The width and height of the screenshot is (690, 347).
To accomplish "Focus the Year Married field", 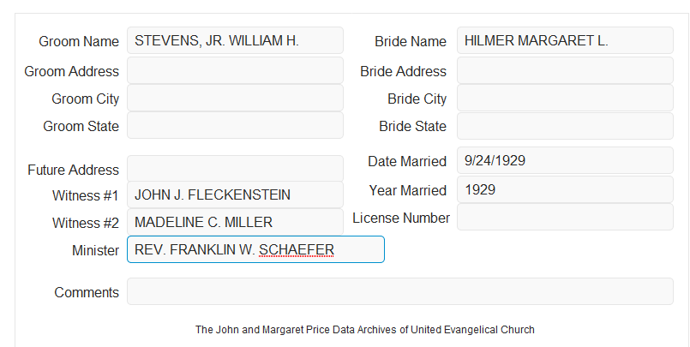I will tap(565, 189).
